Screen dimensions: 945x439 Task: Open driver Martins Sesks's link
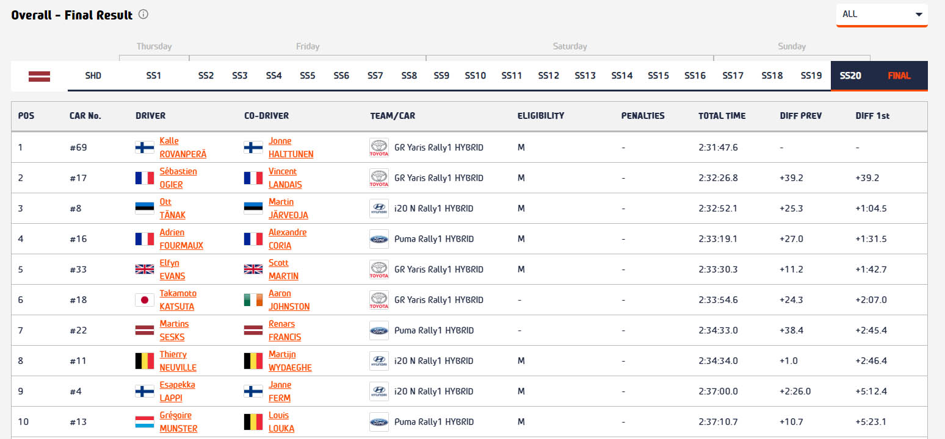coord(174,330)
